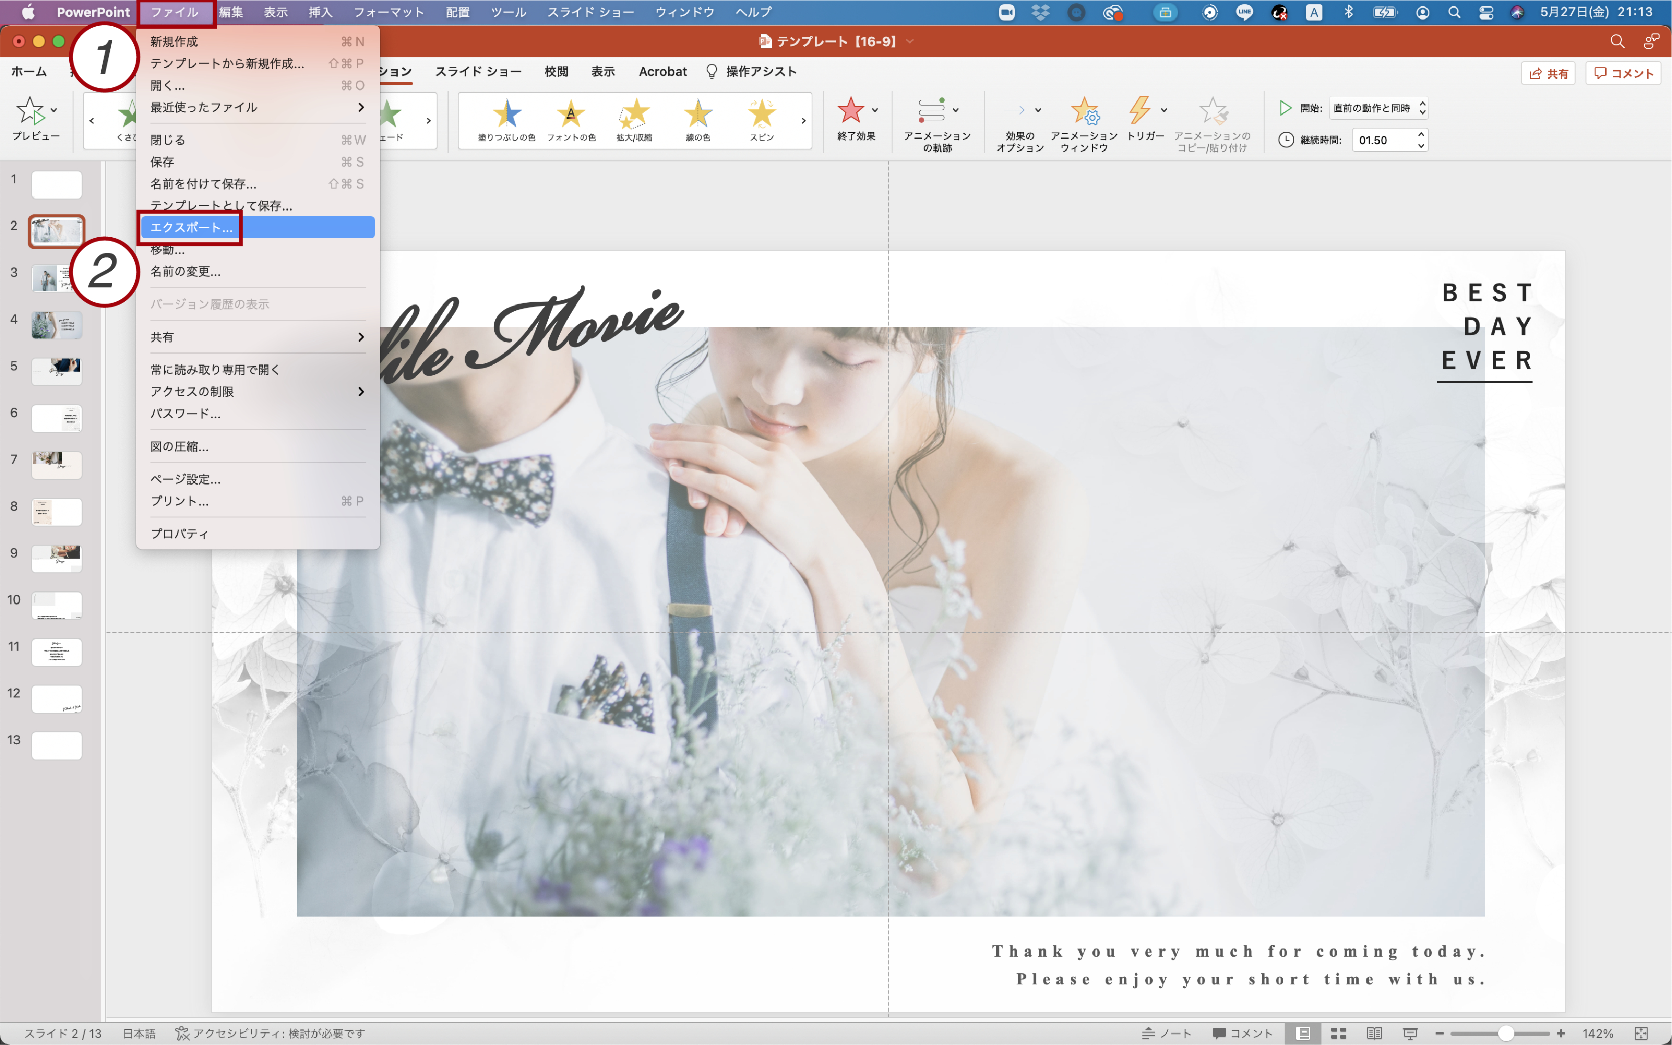Open macOS Spotlight search icon
The image size is (1672, 1045).
(1454, 12)
